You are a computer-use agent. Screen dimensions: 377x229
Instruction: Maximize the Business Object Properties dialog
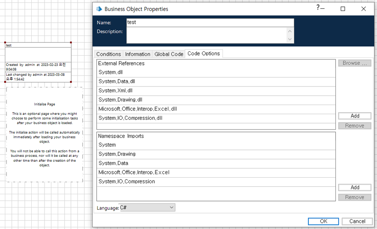pyautogui.click(x=343, y=9)
